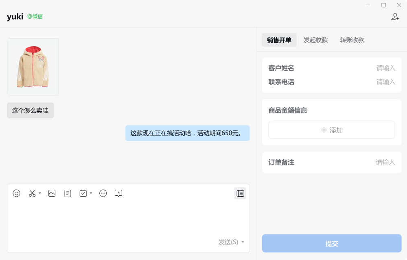
Task: Toggle the side panel sidebar icon
Action: [240, 193]
